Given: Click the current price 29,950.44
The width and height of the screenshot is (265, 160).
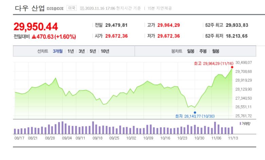Looking at the screenshot, I should [36, 26].
